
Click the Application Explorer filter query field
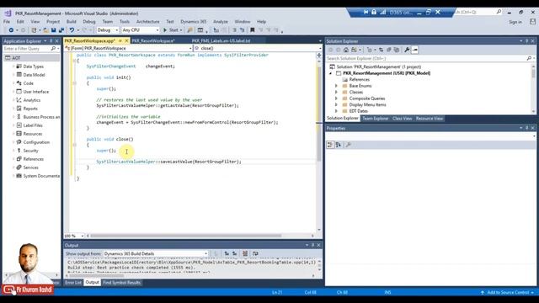[x=26, y=49]
